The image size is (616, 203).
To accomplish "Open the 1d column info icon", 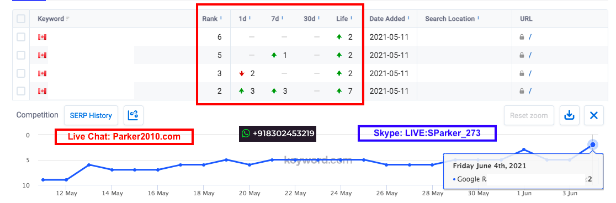I will pyautogui.click(x=250, y=18).
